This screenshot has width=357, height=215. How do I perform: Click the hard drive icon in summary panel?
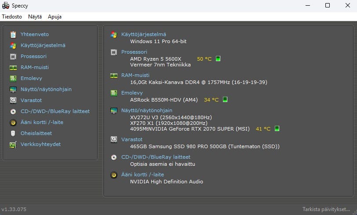coord(114,139)
